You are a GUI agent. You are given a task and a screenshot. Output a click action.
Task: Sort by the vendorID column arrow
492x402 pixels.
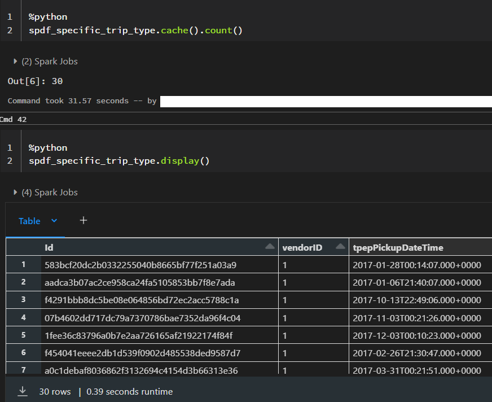pyautogui.click(x=340, y=247)
